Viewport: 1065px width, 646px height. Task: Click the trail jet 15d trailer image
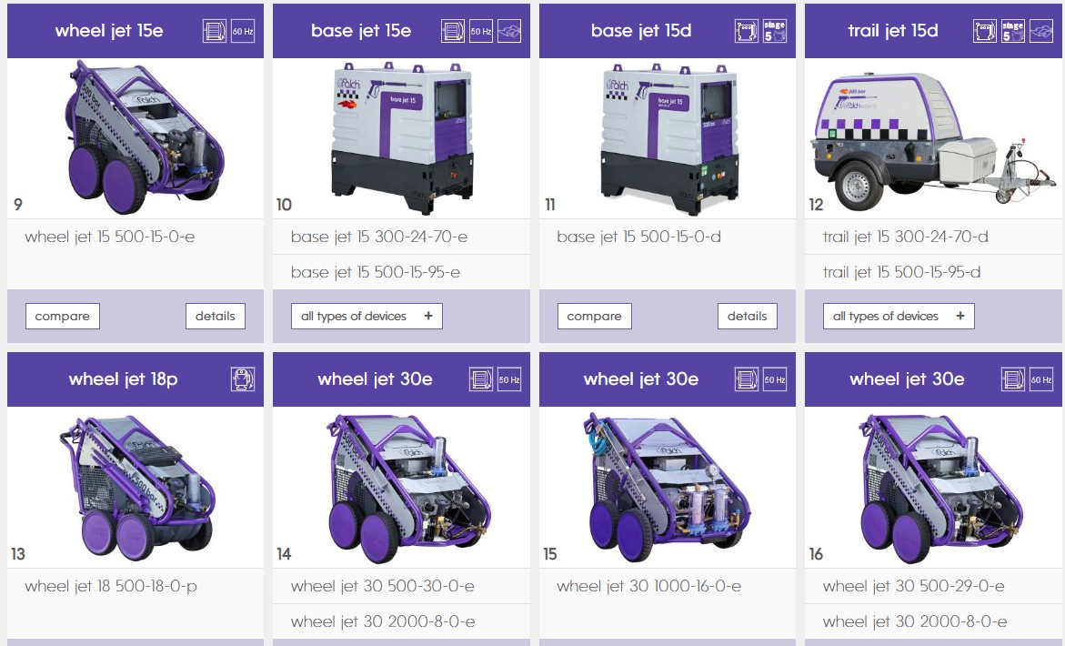click(x=933, y=139)
